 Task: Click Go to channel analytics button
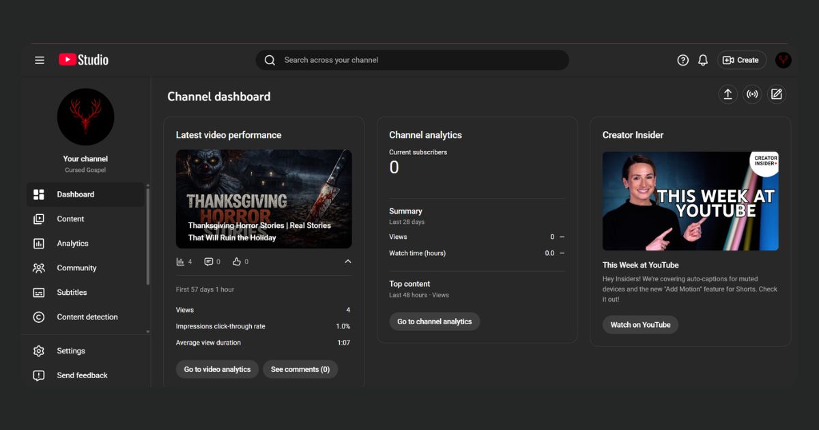(x=435, y=321)
